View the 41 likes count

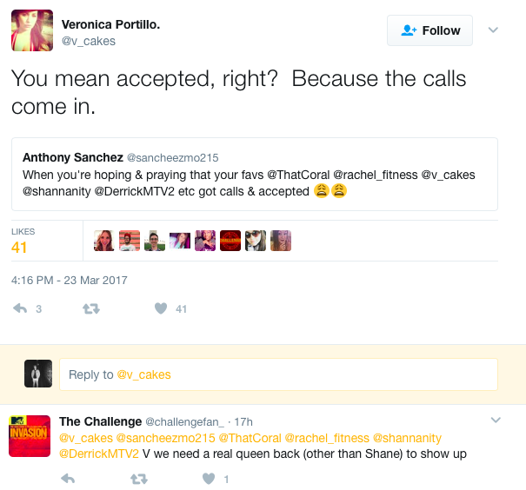[19, 248]
